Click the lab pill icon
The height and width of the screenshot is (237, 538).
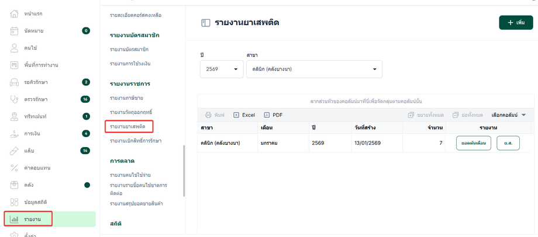[x=15, y=151]
